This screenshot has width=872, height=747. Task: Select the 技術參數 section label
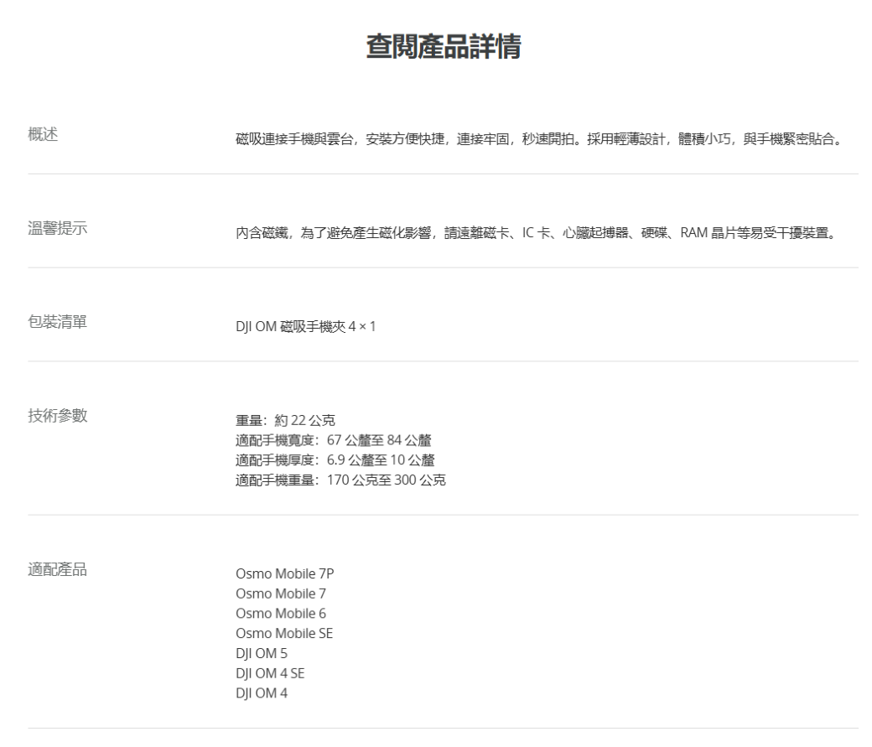pyautogui.click(x=57, y=416)
